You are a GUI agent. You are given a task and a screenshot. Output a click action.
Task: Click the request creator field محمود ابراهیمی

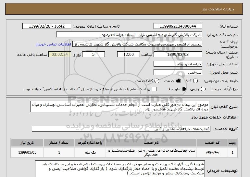[137, 44]
